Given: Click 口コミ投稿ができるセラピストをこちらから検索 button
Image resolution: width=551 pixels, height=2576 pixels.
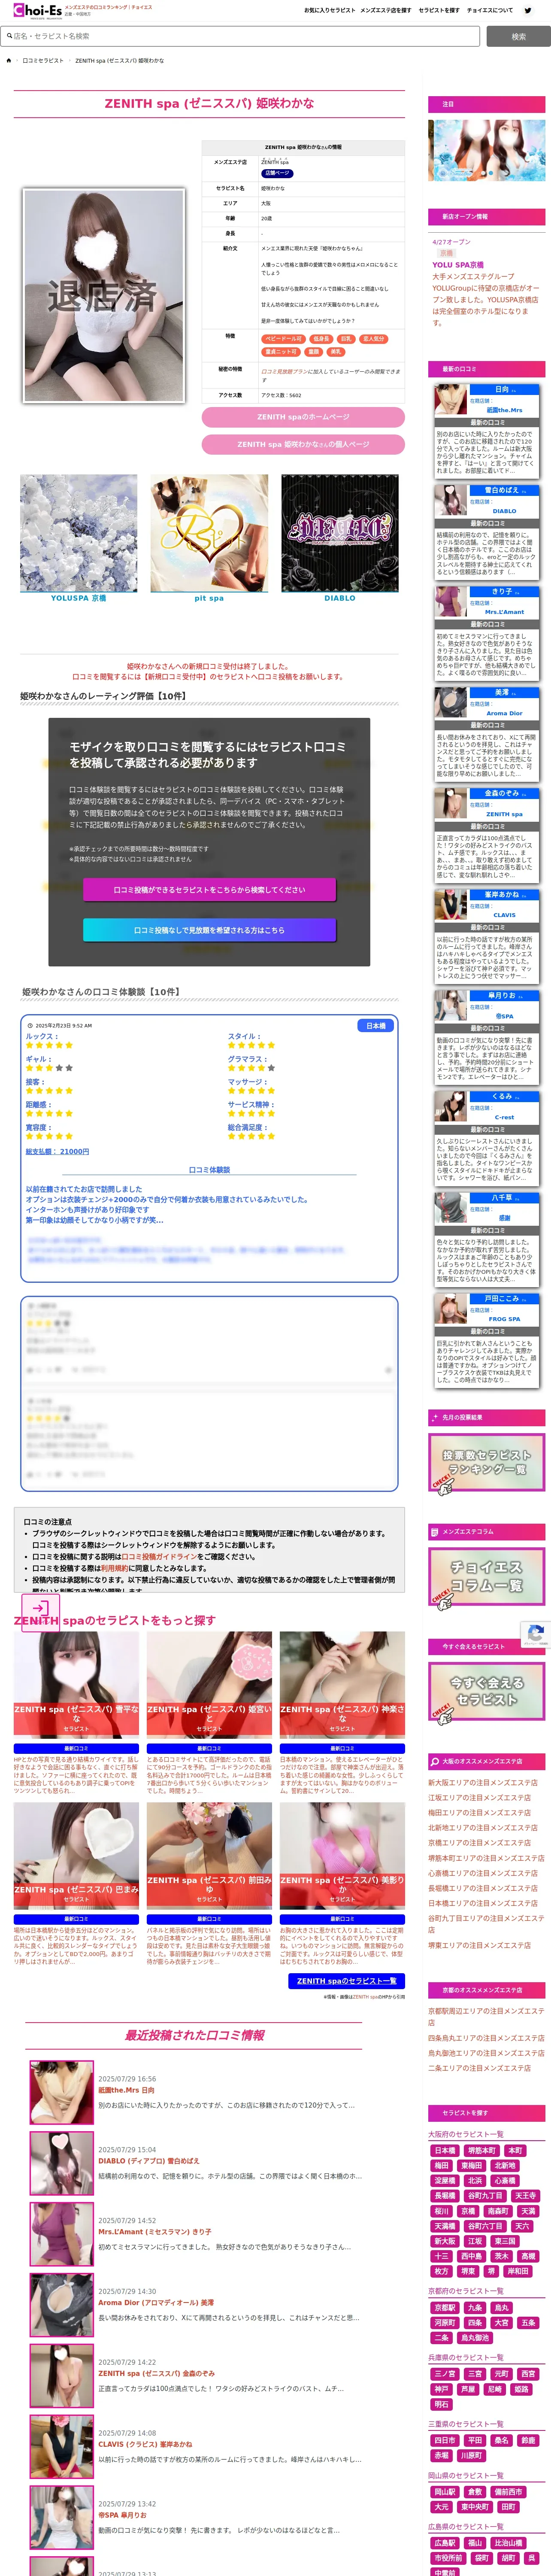Looking at the screenshot, I should point(209,889).
